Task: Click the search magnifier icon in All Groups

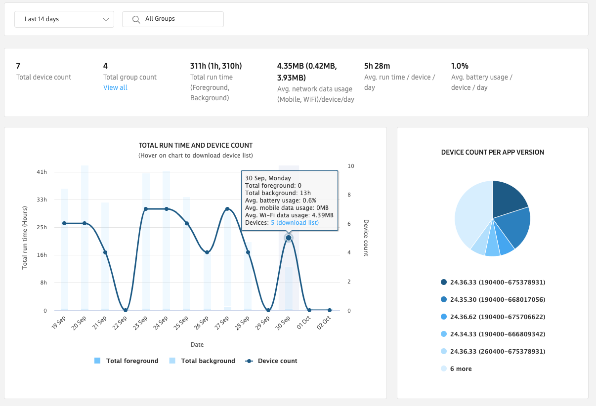Action: tap(136, 19)
